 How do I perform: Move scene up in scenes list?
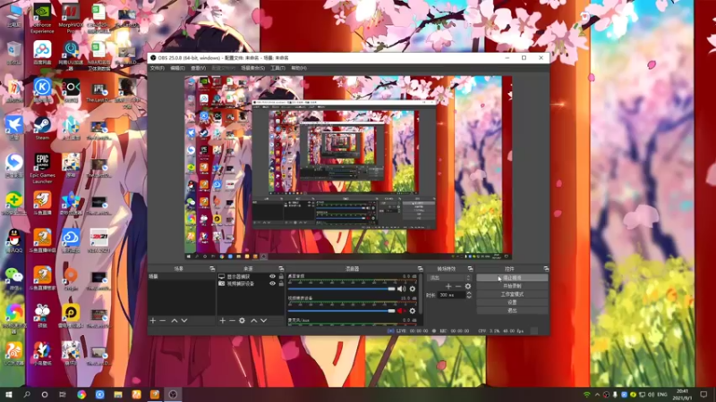pyautogui.click(x=175, y=321)
